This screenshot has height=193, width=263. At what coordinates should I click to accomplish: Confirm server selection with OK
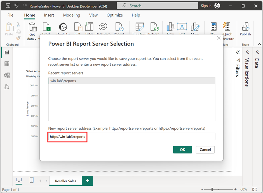(182, 150)
